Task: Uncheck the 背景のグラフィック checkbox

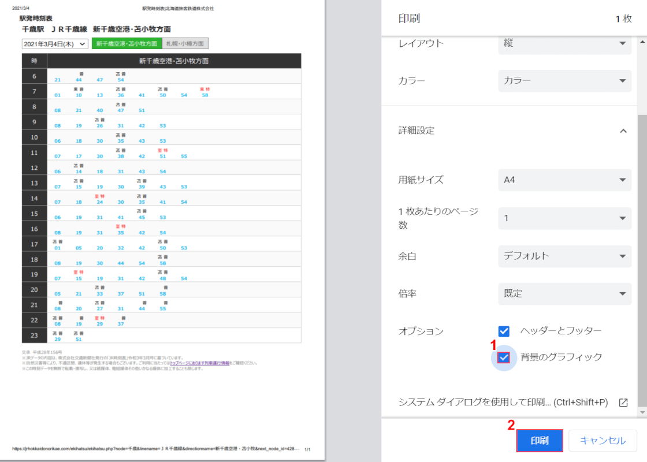Action: [504, 357]
